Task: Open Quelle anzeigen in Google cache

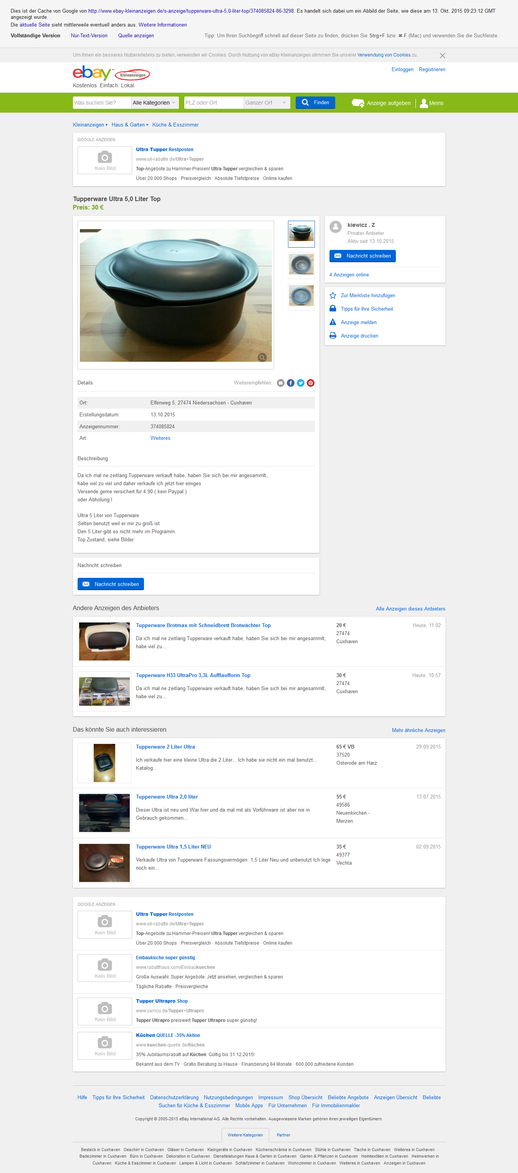Action: coord(136,35)
